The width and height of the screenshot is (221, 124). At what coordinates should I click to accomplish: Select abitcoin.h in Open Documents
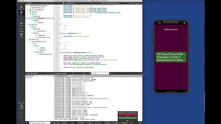29,77
